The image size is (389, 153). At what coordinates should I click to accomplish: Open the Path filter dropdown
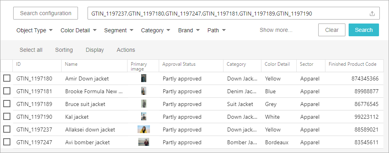[216, 30]
